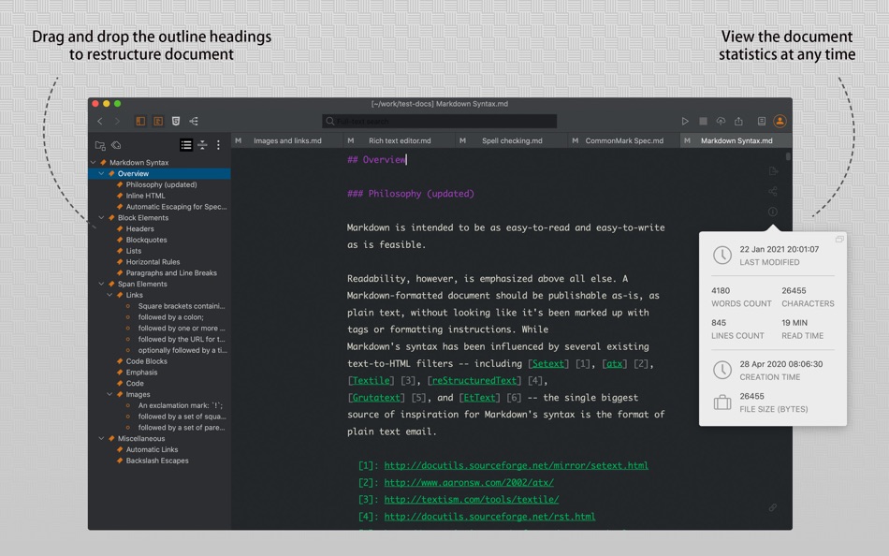Select Blockquotes outline heading
Viewport: 889px width, 556px height.
146,240
